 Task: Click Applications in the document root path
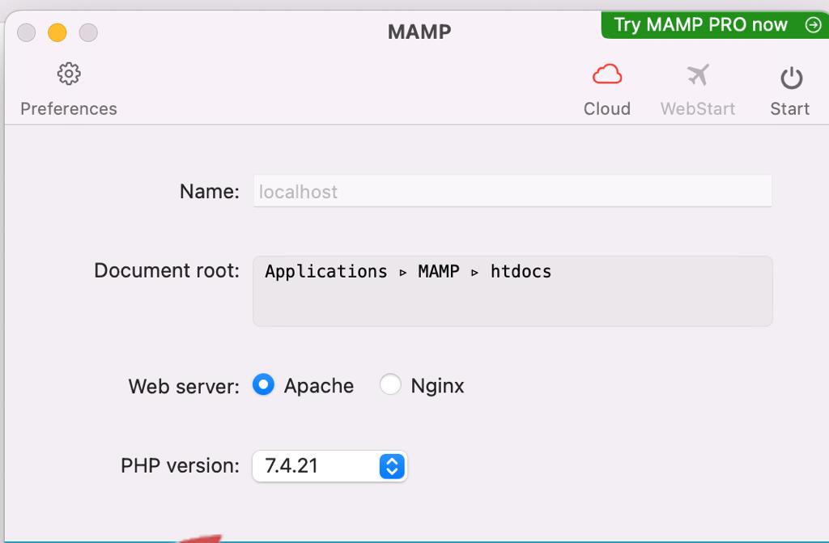326,272
